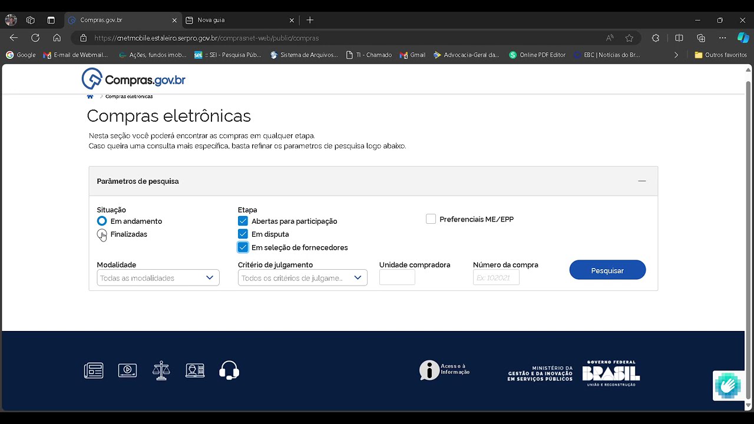Open VLibras accessibility hand widget
This screenshot has width=754, height=424.
coord(728,386)
